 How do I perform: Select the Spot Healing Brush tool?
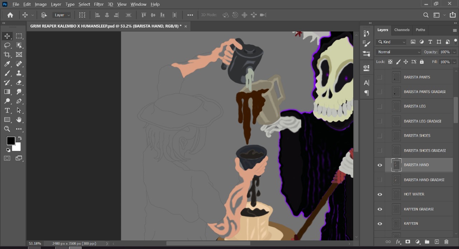click(x=19, y=64)
